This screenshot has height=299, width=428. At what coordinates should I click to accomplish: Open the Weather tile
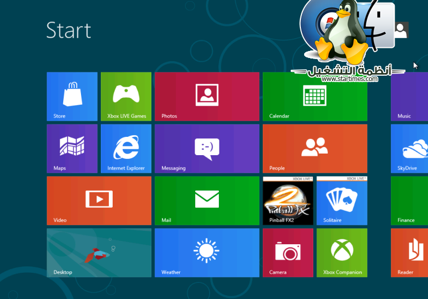pyautogui.click(x=207, y=253)
